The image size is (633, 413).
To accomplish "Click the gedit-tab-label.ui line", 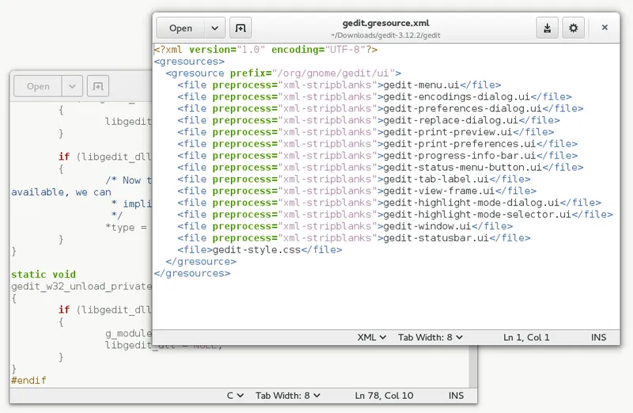I will pyautogui.click(x=354, y=179).
